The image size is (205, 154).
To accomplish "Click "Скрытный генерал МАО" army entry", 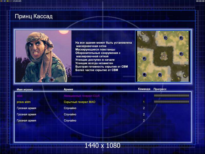I will (x=80, y=102).
